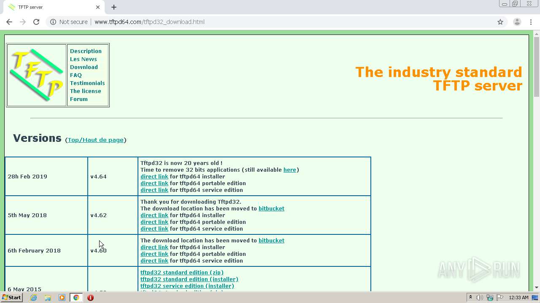Image resolution: width=540 pixels, height=303 pixels.
Task: Go back to the previous page
Action: (x=9, y=22)
